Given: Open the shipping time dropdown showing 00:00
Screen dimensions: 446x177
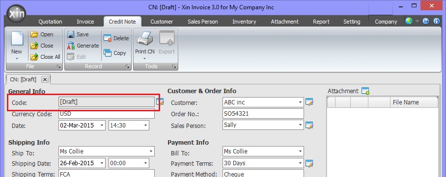Looking at the screenshot, I should [145, 163].
